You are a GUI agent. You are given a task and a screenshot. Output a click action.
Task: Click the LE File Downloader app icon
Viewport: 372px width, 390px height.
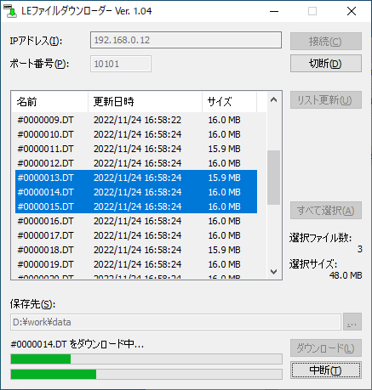(10, 11)
